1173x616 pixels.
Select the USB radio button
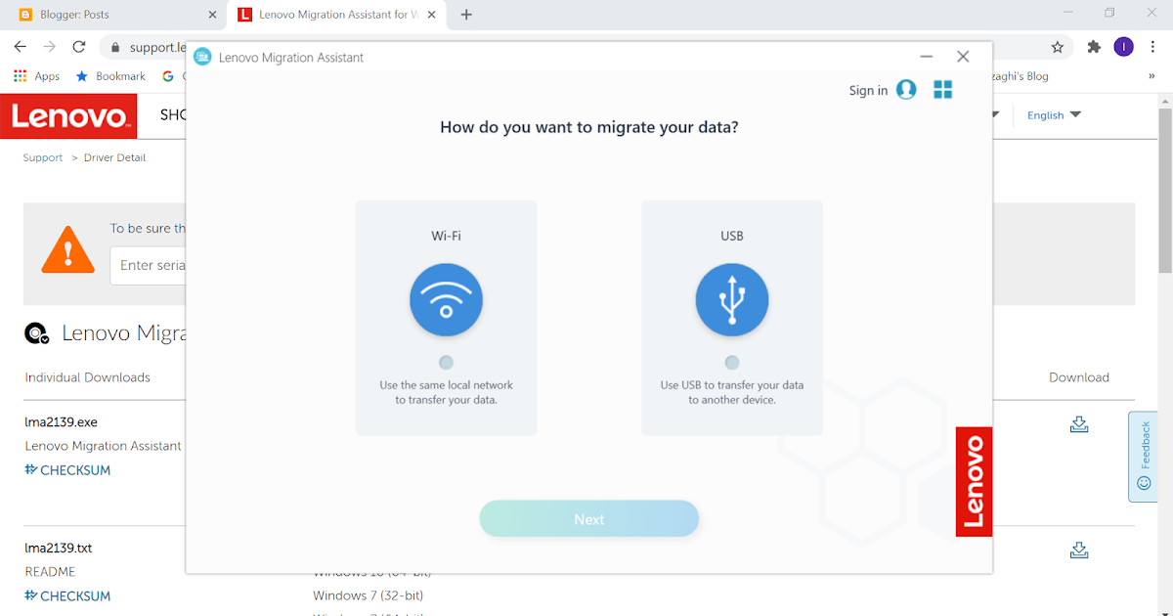pyautogui.click(x=732, y=363)
